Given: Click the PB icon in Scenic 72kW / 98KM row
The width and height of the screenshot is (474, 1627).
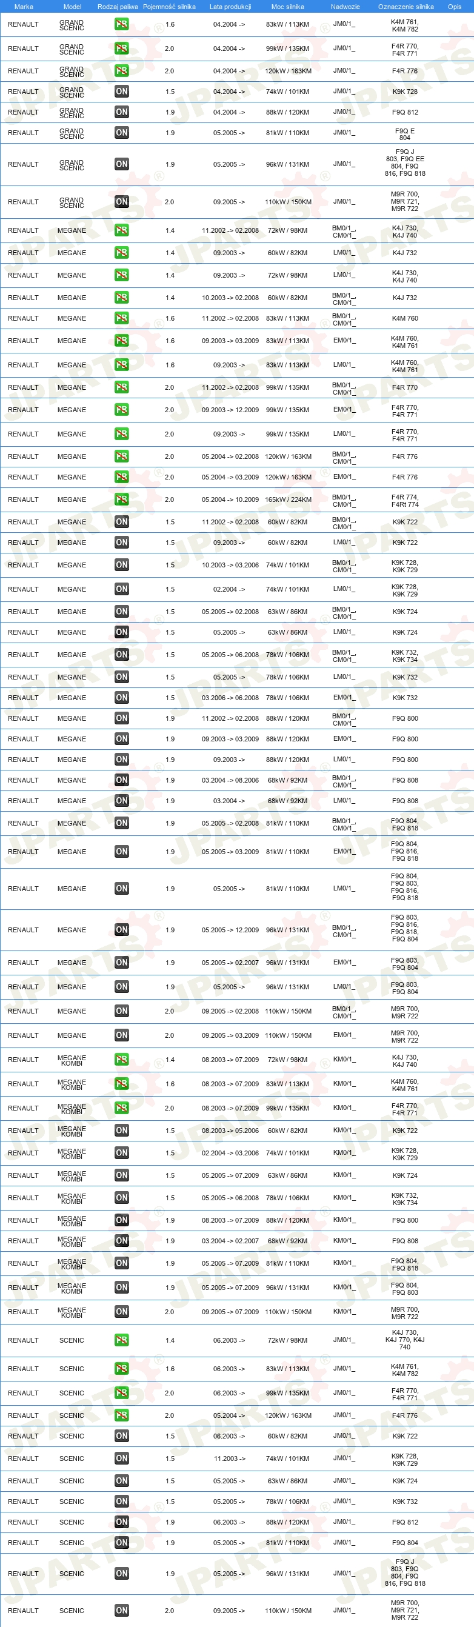Looking at the screenshot, I should [122, 1340].
